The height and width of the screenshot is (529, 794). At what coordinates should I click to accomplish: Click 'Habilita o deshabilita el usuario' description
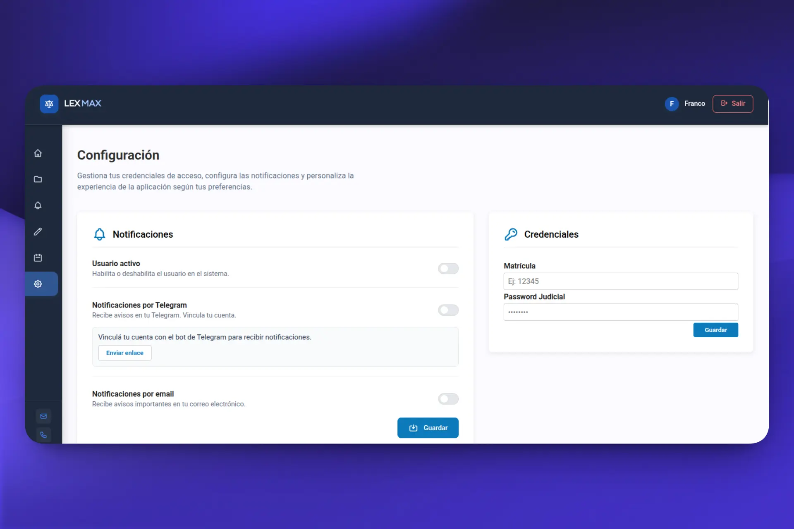[160, 274]
